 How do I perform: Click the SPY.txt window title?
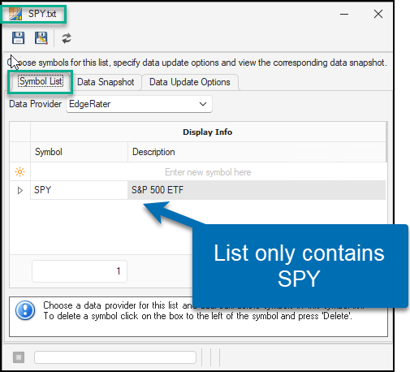pos(42,14)
